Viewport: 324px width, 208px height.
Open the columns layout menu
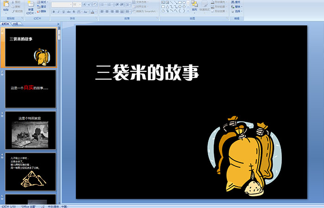point(128,12)
